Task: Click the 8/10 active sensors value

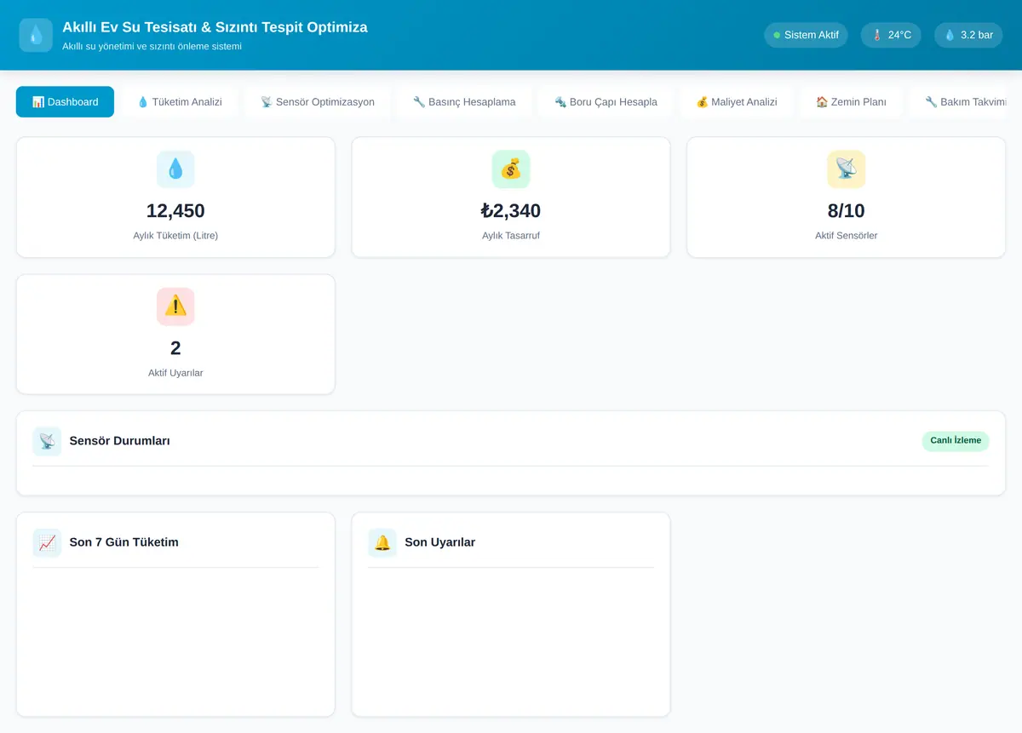Action: [x=847, y=211]
